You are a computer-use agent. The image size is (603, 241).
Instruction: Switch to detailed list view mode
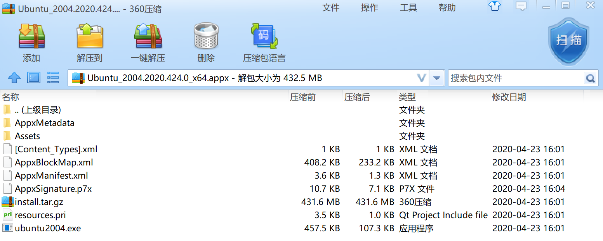(x=53, y=77)
